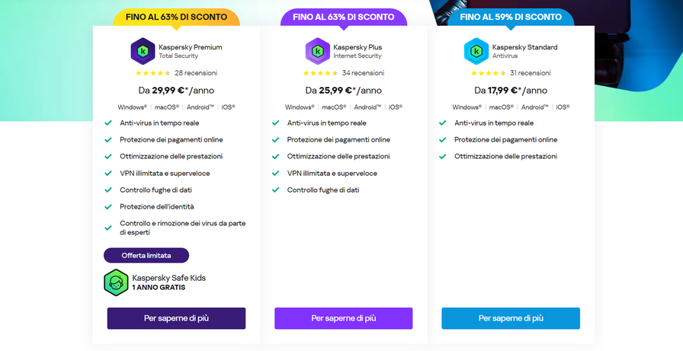Click Kaspersky Standard star rating icons

coord(488,74)
